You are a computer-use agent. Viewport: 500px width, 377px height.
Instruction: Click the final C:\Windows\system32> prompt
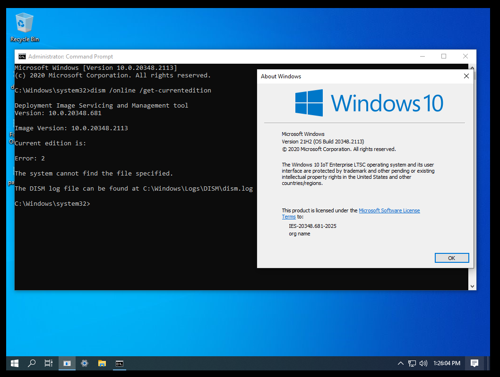pos(52,204)
